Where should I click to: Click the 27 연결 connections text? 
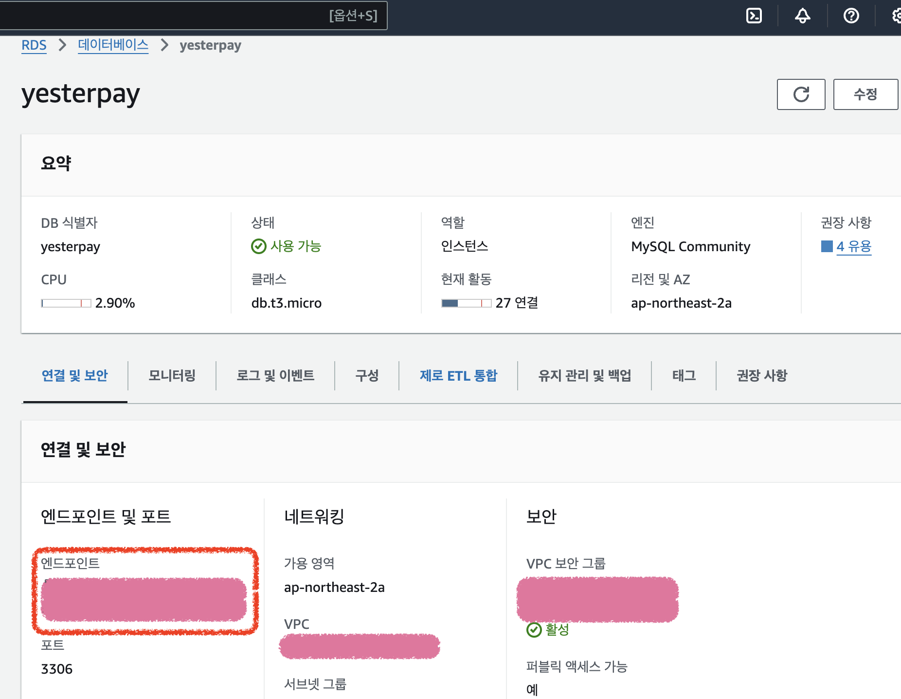(517, 303)
